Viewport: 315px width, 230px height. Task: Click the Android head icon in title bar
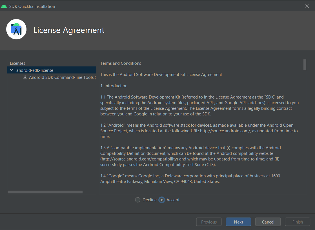4,6
